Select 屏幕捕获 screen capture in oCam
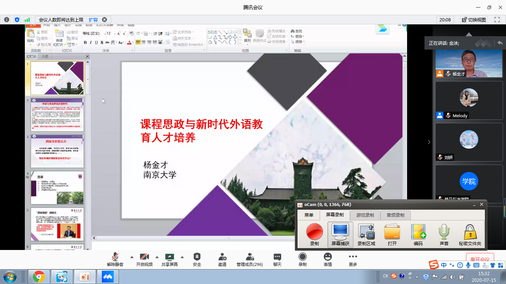The image size is (506, 284). 339,233
